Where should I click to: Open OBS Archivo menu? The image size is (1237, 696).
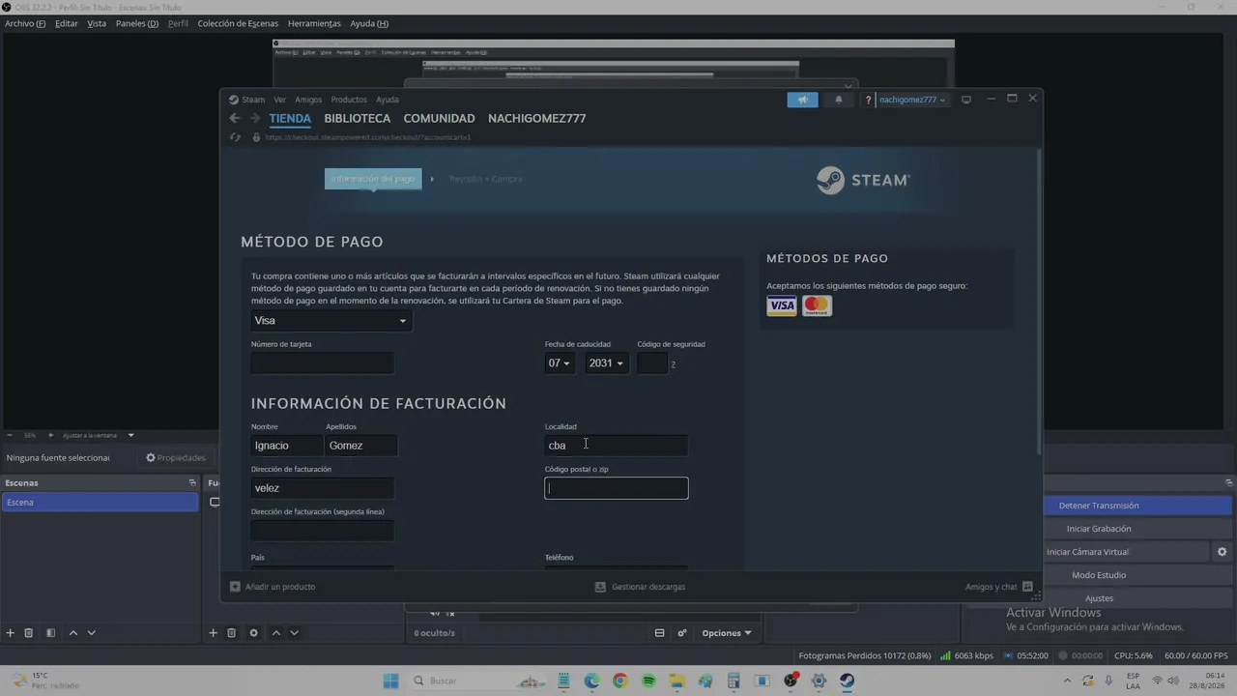pyautogui.click(x=25, y=23)
